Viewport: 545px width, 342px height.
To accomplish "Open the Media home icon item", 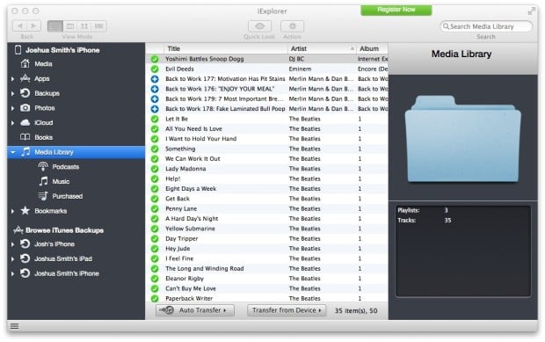I will [25, 63].
